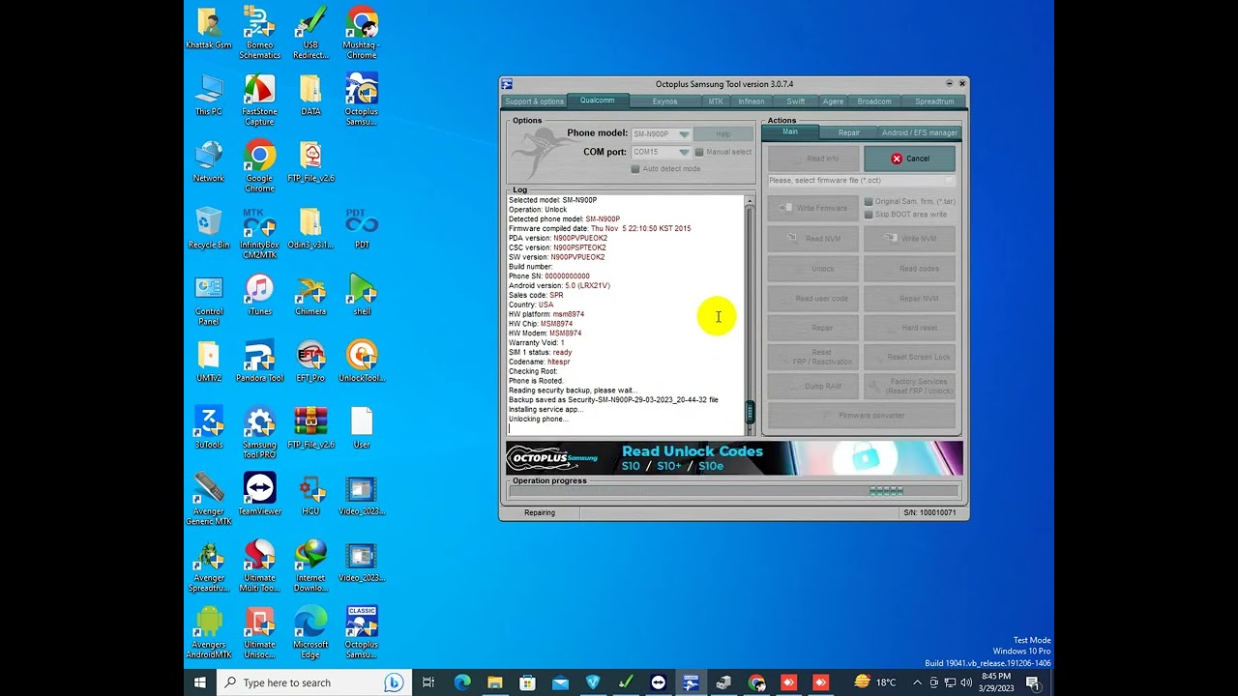Click Read Unlock Codes banner

pos(734,458)
